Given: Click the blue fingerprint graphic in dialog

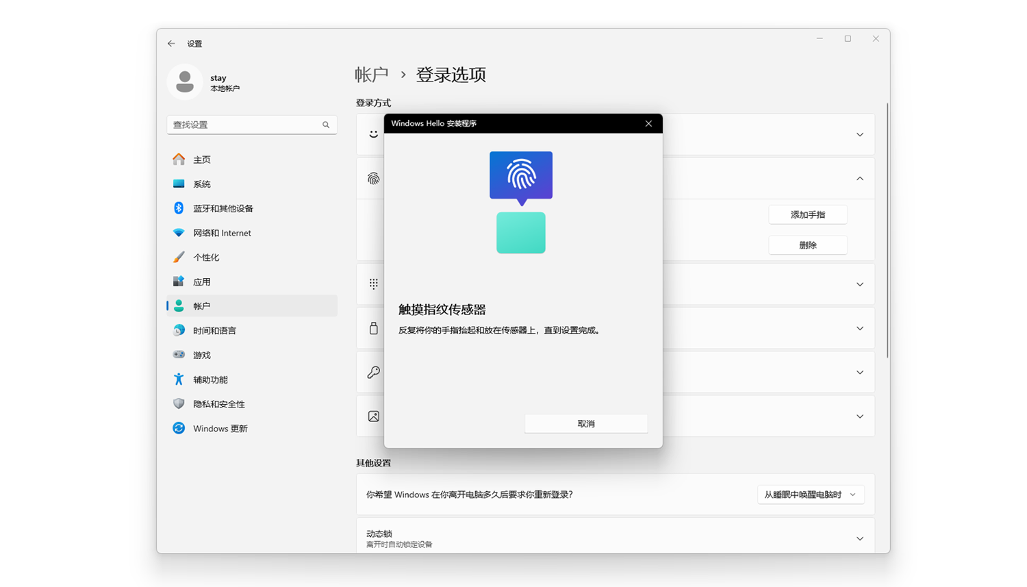Looking at the screenshot, I should click(521, 178).
